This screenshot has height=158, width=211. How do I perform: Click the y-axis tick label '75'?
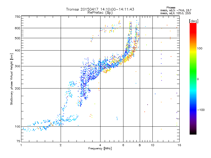18,141
